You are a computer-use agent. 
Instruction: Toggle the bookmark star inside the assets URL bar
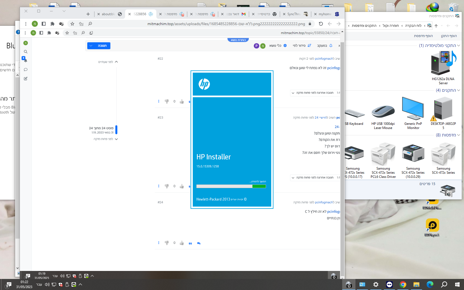[72, 24]
